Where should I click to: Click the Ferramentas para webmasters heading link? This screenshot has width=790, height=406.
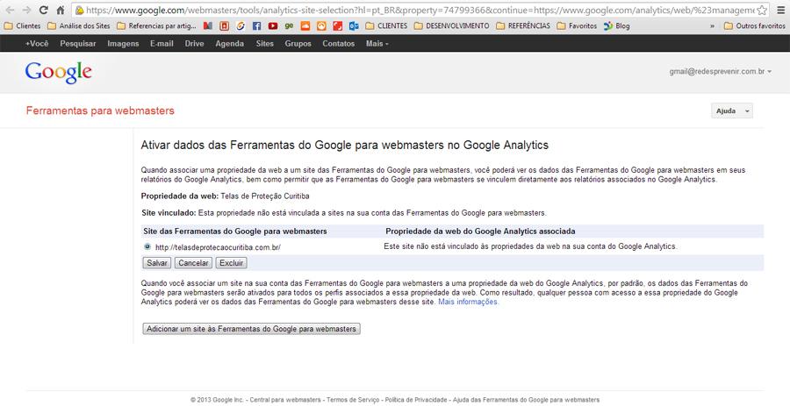point(100,110)
